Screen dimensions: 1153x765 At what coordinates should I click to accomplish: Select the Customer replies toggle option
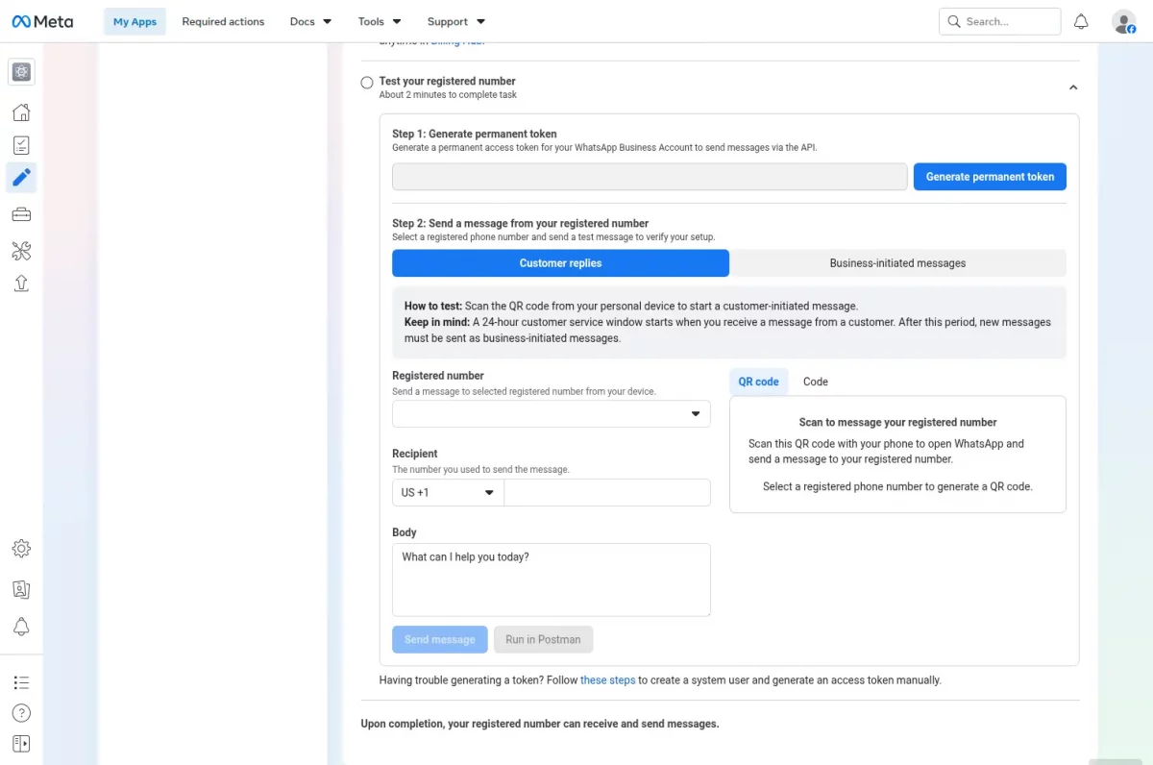pos(560,263)
